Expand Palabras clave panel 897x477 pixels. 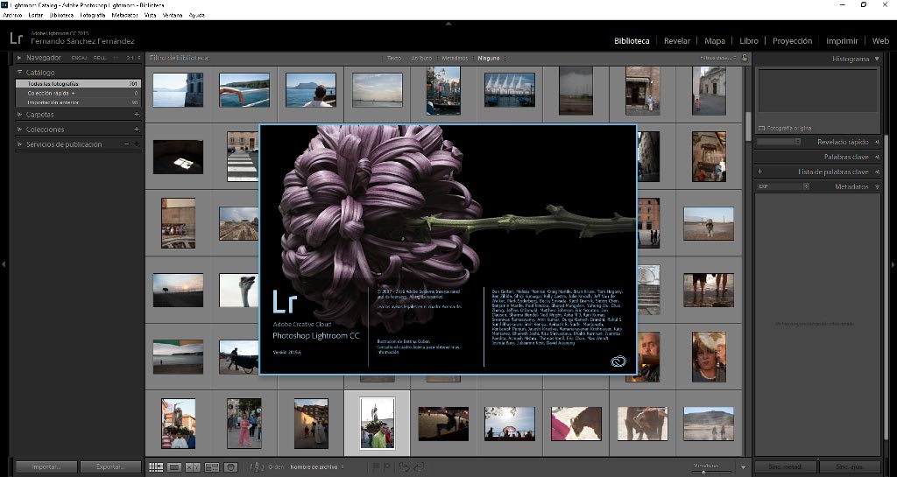pyautogui.click(x=877, y=157)
